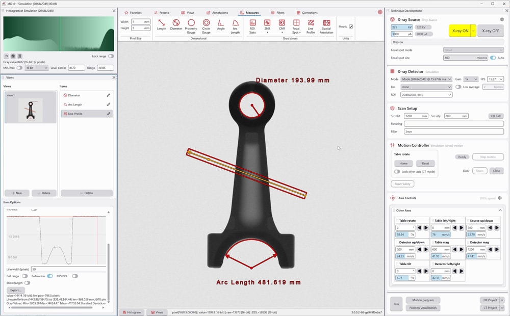Activate the Angle measurement tool
Image resolution: width=510 pixels, height=316 pixels.
point(221,25)
